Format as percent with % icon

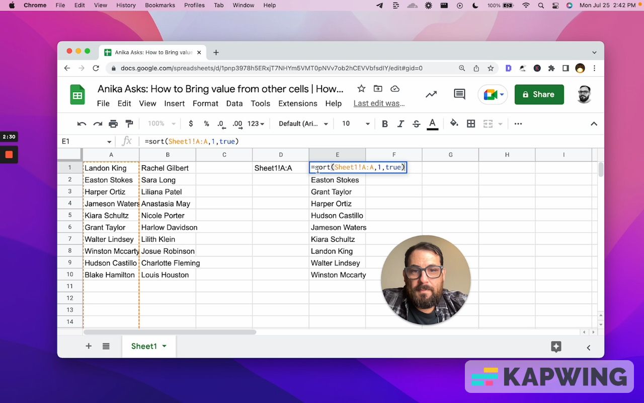pos(206,123)
